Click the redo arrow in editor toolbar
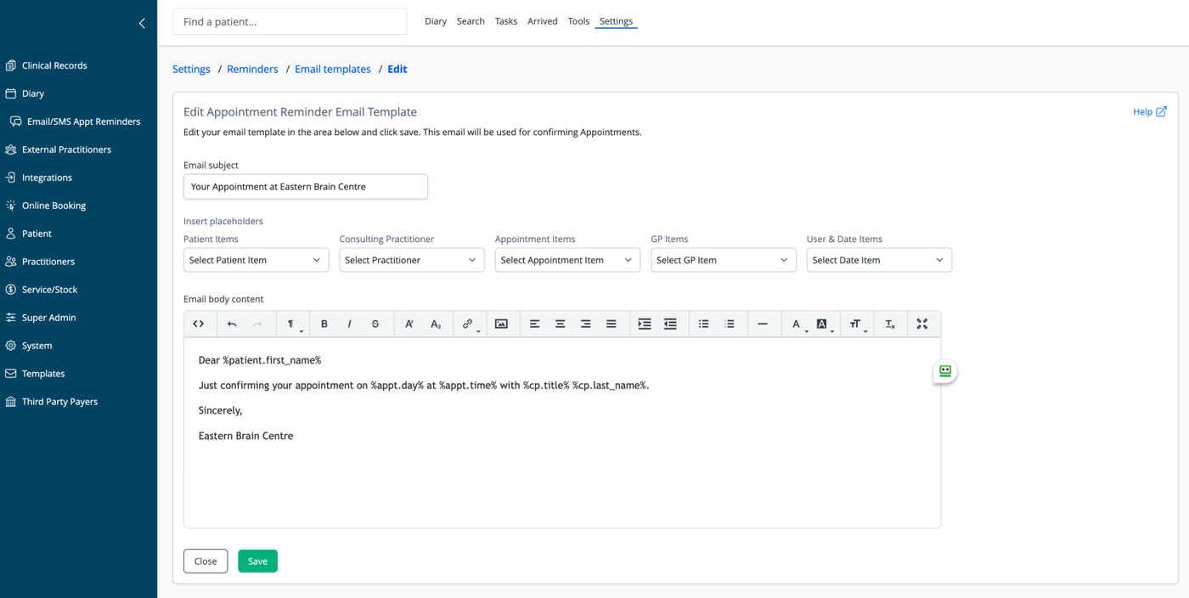This screenshot has width=1189, height=598. 257,324
